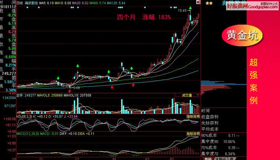Viewport: 280px width, 160px height.
Task: Click the month 11 on the date axis
Action: pos(41,159)
